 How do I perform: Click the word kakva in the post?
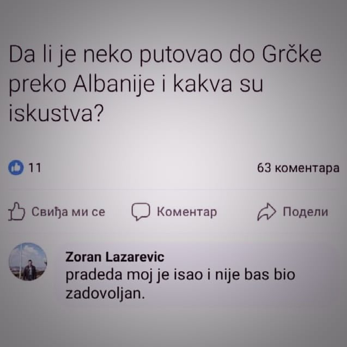[x=202, y=84]
